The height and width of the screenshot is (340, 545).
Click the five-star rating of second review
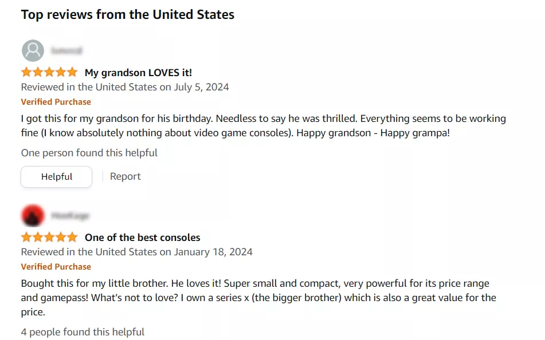coord(49,237)
